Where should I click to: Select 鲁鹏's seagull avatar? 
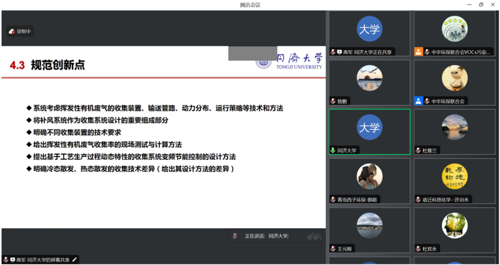[369, 78]
